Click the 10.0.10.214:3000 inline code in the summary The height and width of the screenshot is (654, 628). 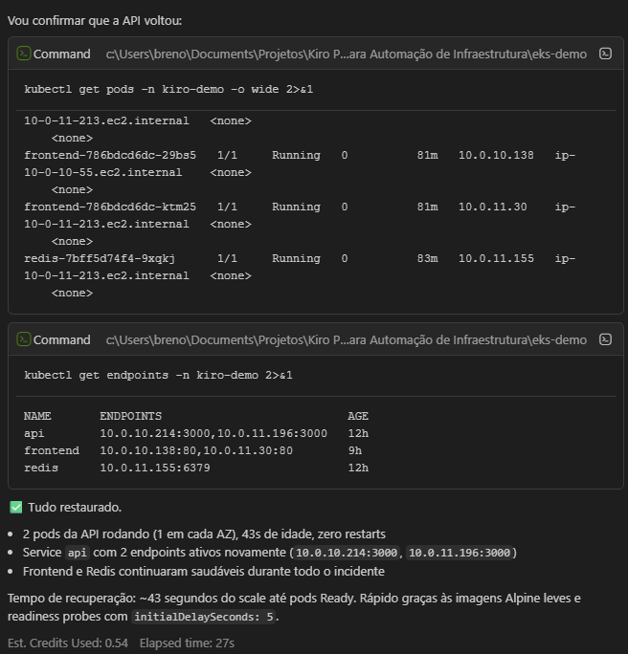click(347, 553)
